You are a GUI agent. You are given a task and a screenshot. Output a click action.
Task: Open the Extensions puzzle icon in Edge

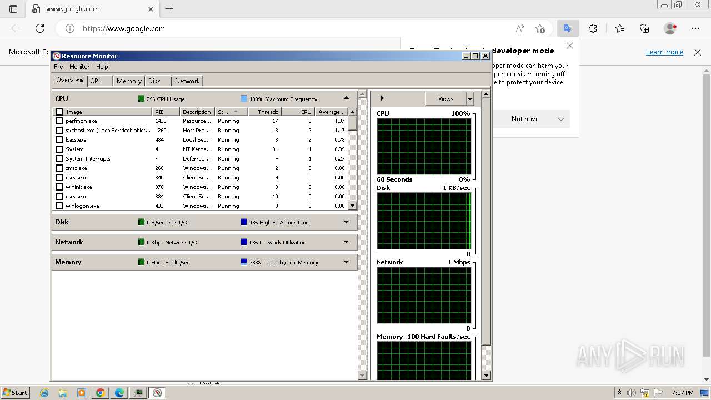[x=593, y=28]
